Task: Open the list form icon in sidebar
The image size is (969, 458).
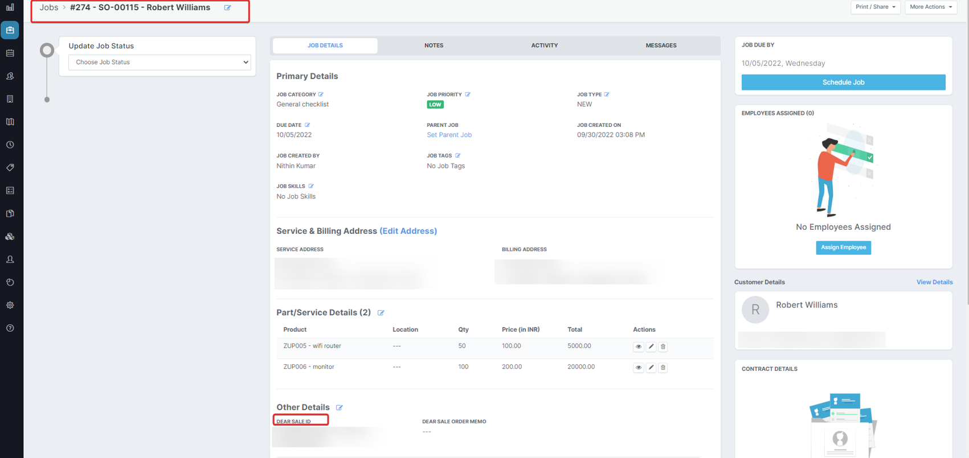Action: 10,191
